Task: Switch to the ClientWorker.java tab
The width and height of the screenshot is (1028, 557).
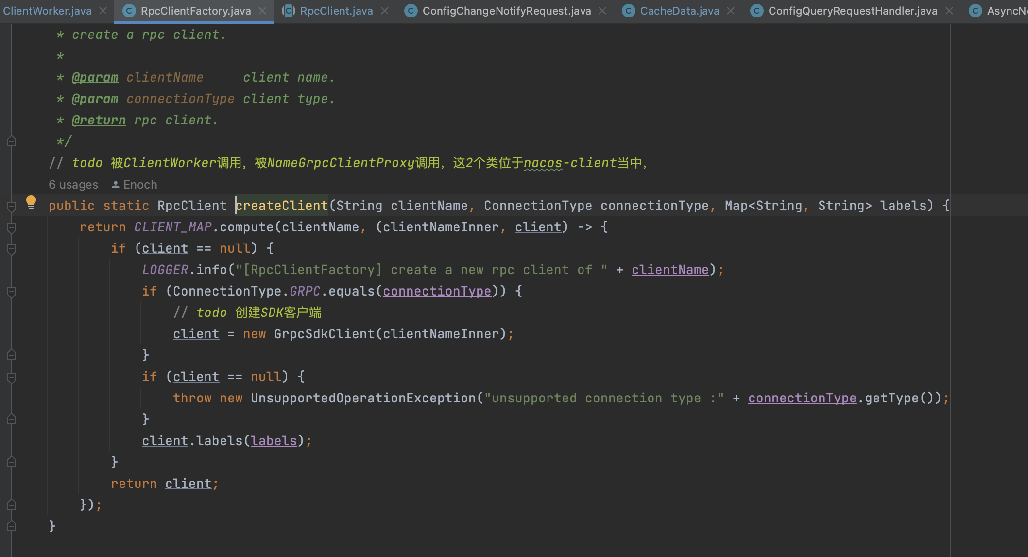Action: tap(47, 11)
